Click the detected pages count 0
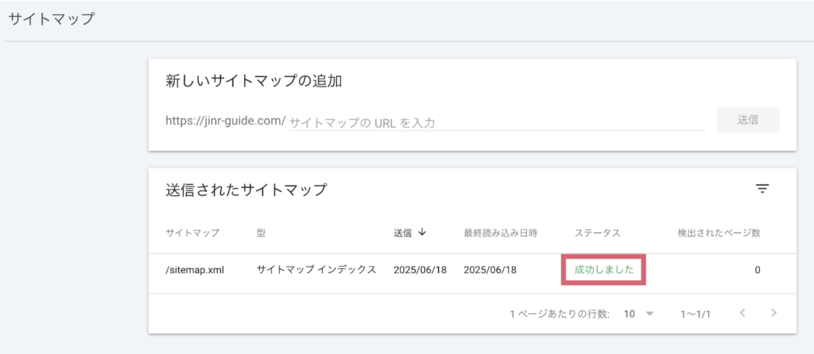814x354 pixels. pyautogui.click(x=758, y=270)
